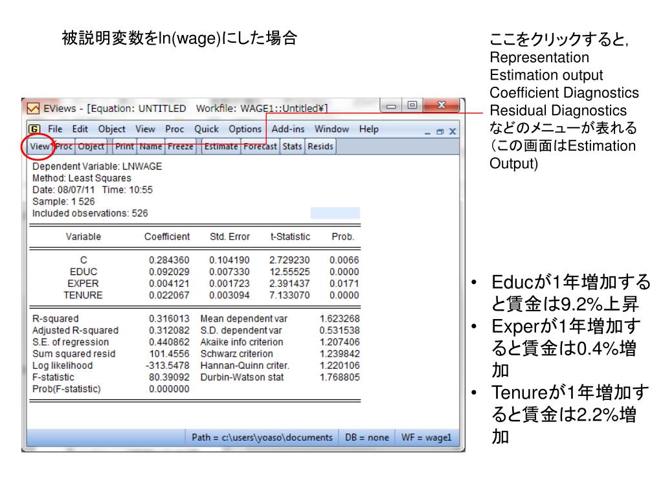This screenshot has height=497, width=663.
Task: Select constant Prob. value 0.0066
Action: 344,260
